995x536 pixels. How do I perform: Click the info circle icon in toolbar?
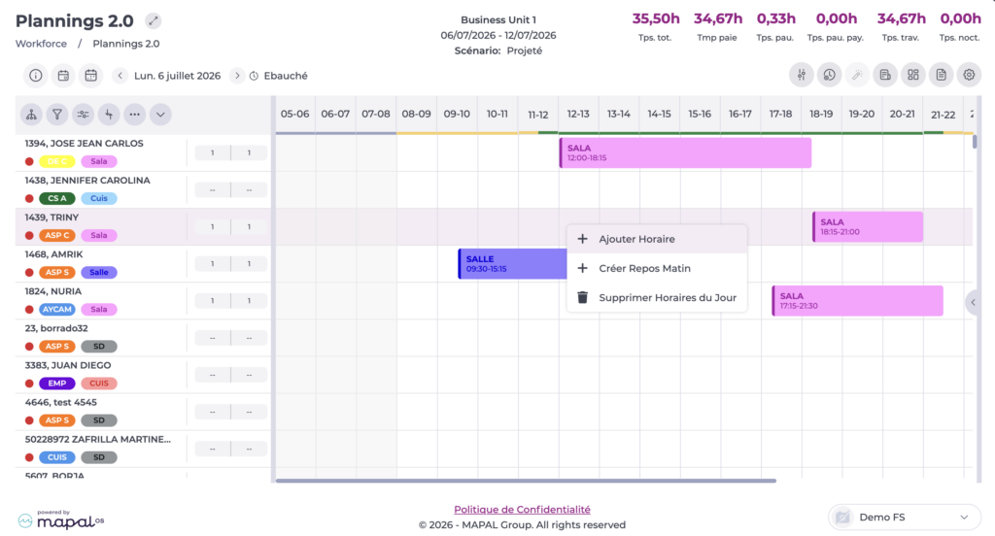coord(36,76)
